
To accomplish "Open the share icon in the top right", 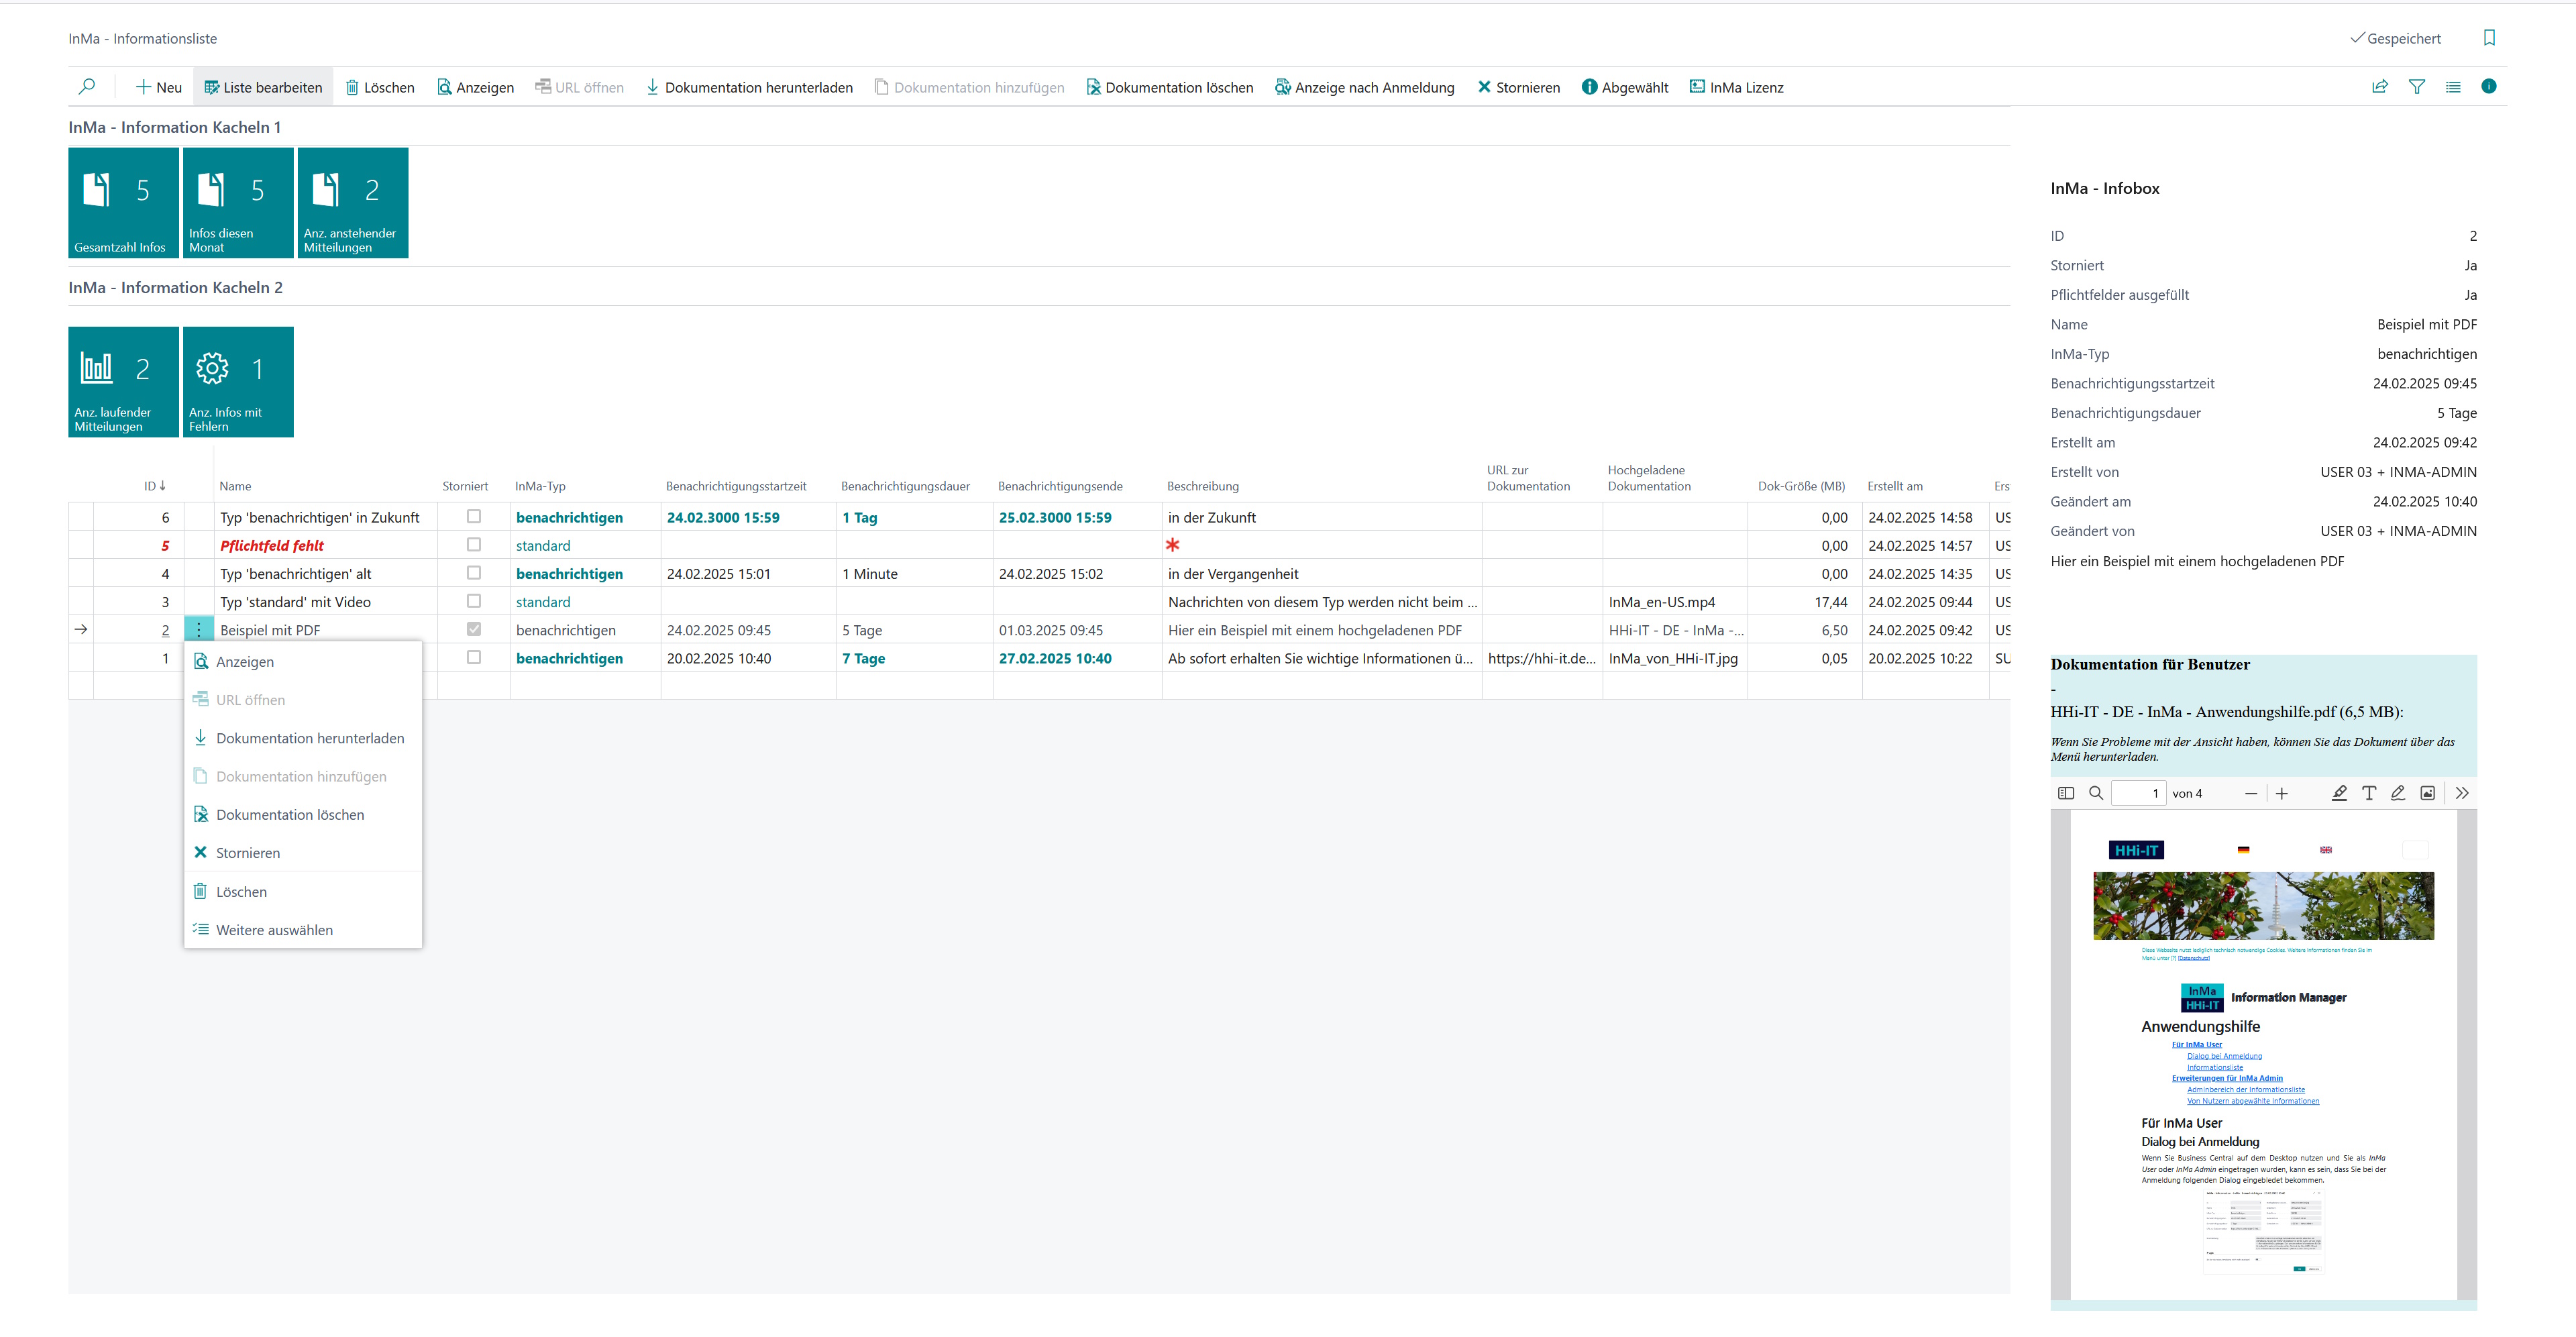I will click(2380, 87).
